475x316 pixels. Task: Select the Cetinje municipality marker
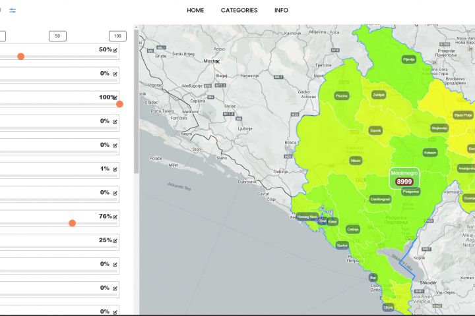353,229
